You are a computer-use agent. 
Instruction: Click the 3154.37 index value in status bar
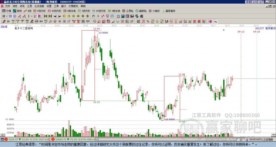coord(13,139)
